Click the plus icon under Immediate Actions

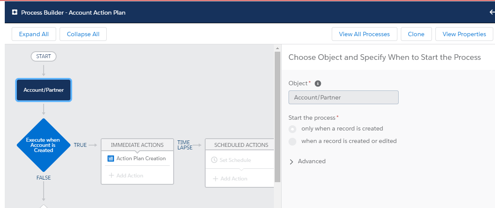click(111, 175)
